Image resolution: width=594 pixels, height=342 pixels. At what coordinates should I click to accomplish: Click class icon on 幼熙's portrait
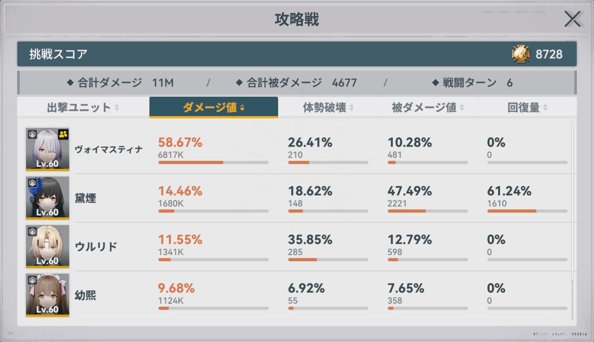32,280
